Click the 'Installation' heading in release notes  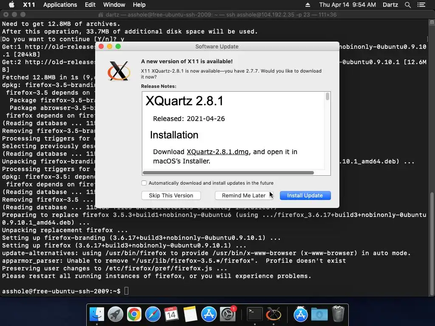pos(174,135)
